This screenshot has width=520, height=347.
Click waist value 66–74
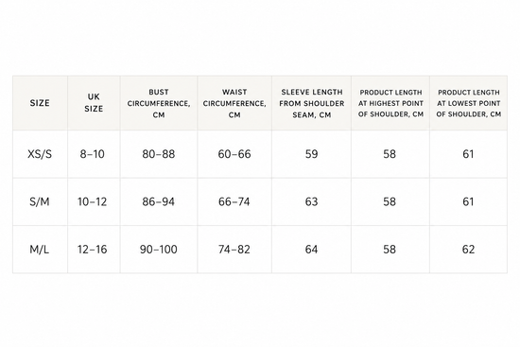[x=234, y=201]
